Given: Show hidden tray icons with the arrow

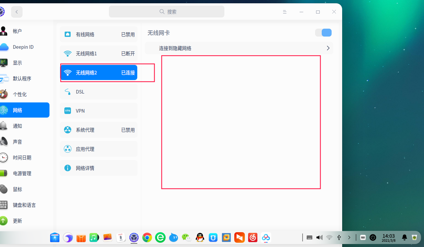Looking at the screenshot, I should pyautogui.click(x=349, y=237).
